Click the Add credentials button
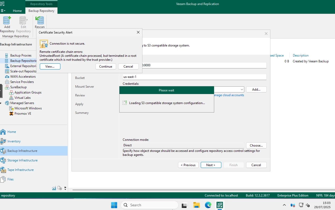 pyautogui.click(x=256, y=90)
